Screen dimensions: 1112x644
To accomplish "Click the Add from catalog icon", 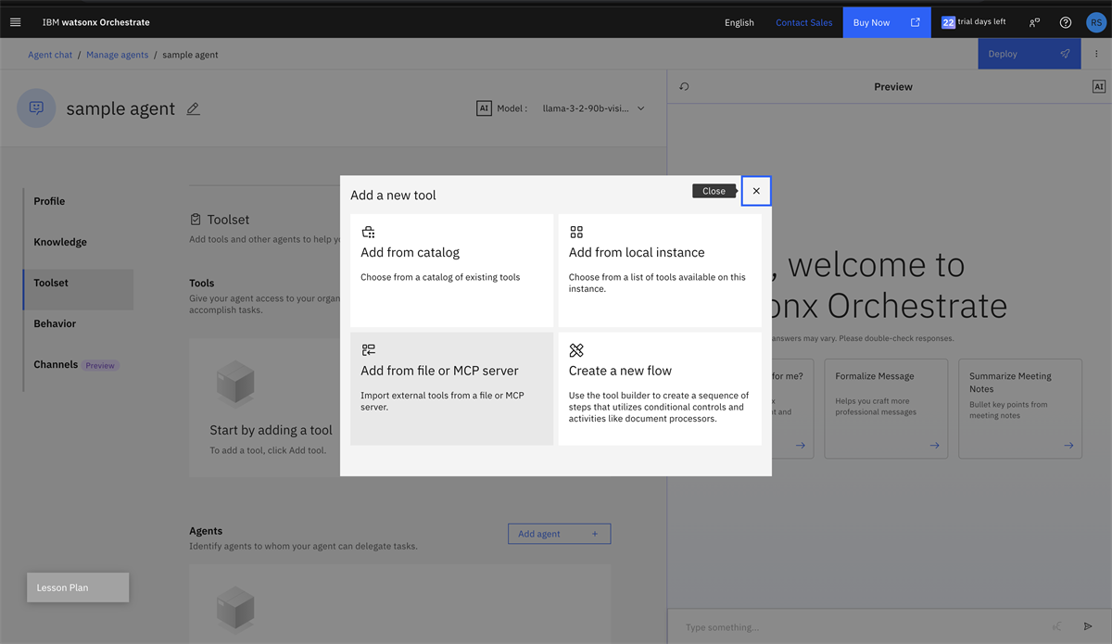I will pos(368,232).
